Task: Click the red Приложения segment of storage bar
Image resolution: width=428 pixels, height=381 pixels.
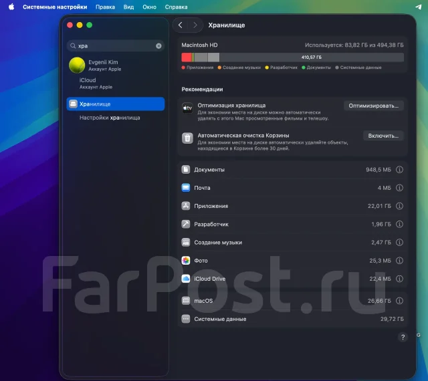Action: (x=187, y=57)
